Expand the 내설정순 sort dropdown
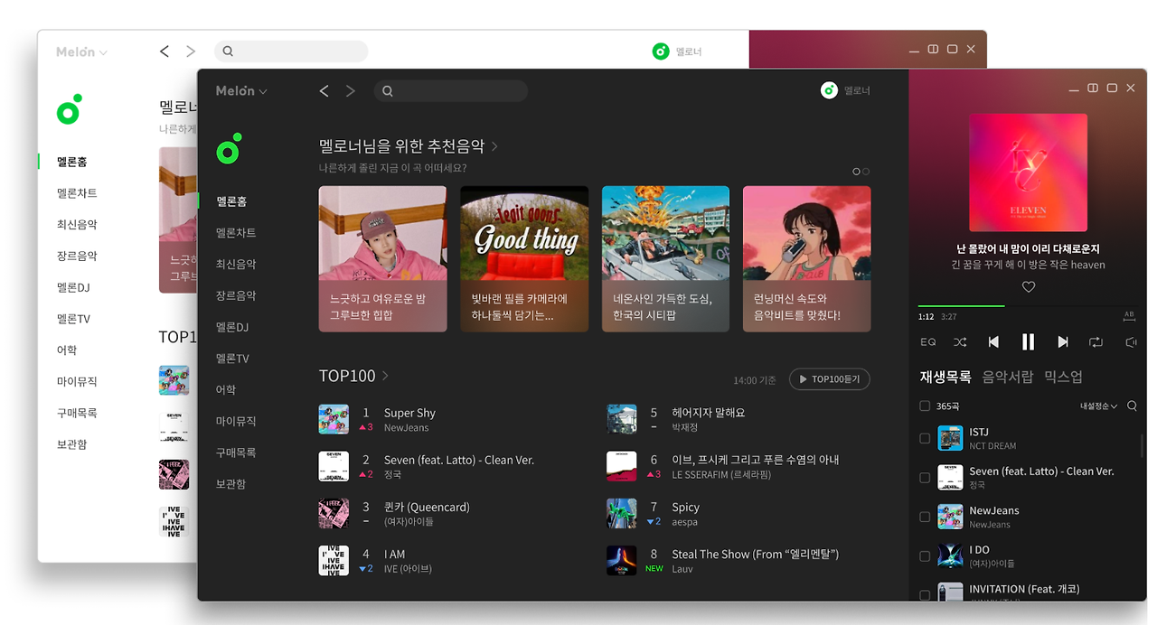1157x625 pixels. (1098, 406)
